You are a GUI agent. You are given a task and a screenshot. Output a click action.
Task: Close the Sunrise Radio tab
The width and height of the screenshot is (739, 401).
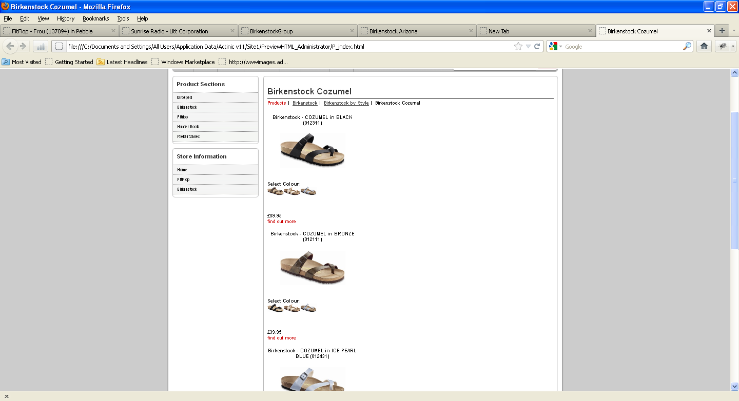232,31
